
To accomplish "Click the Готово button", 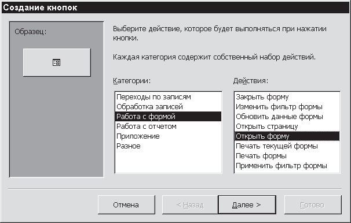I will point(313,205).
